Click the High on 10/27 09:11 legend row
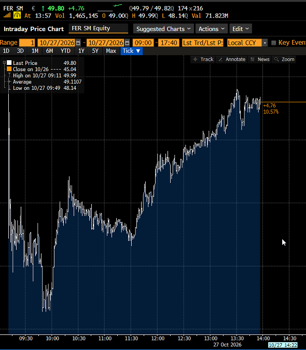The width and height of the screenshot is (306, 350). (x=43, y=75)
